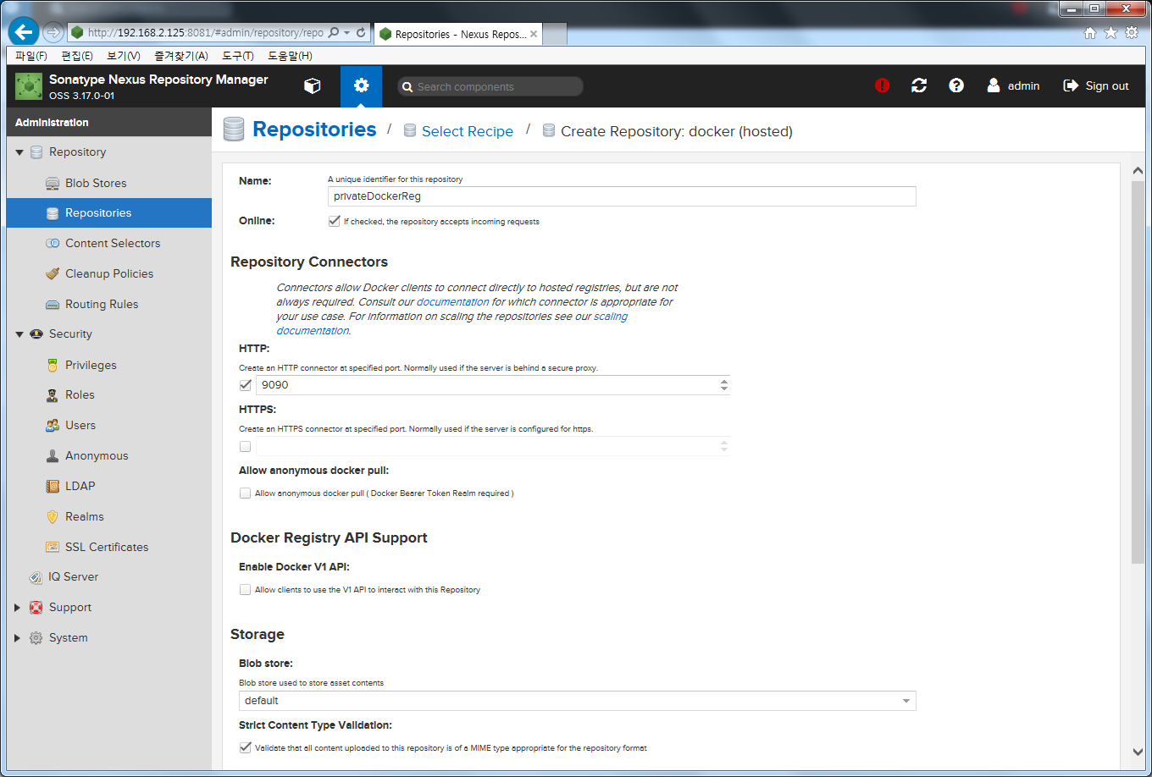Screen dimensions: 1152x777
Task: Open the 보기(V) menu
Action: [x=124, y=56]
